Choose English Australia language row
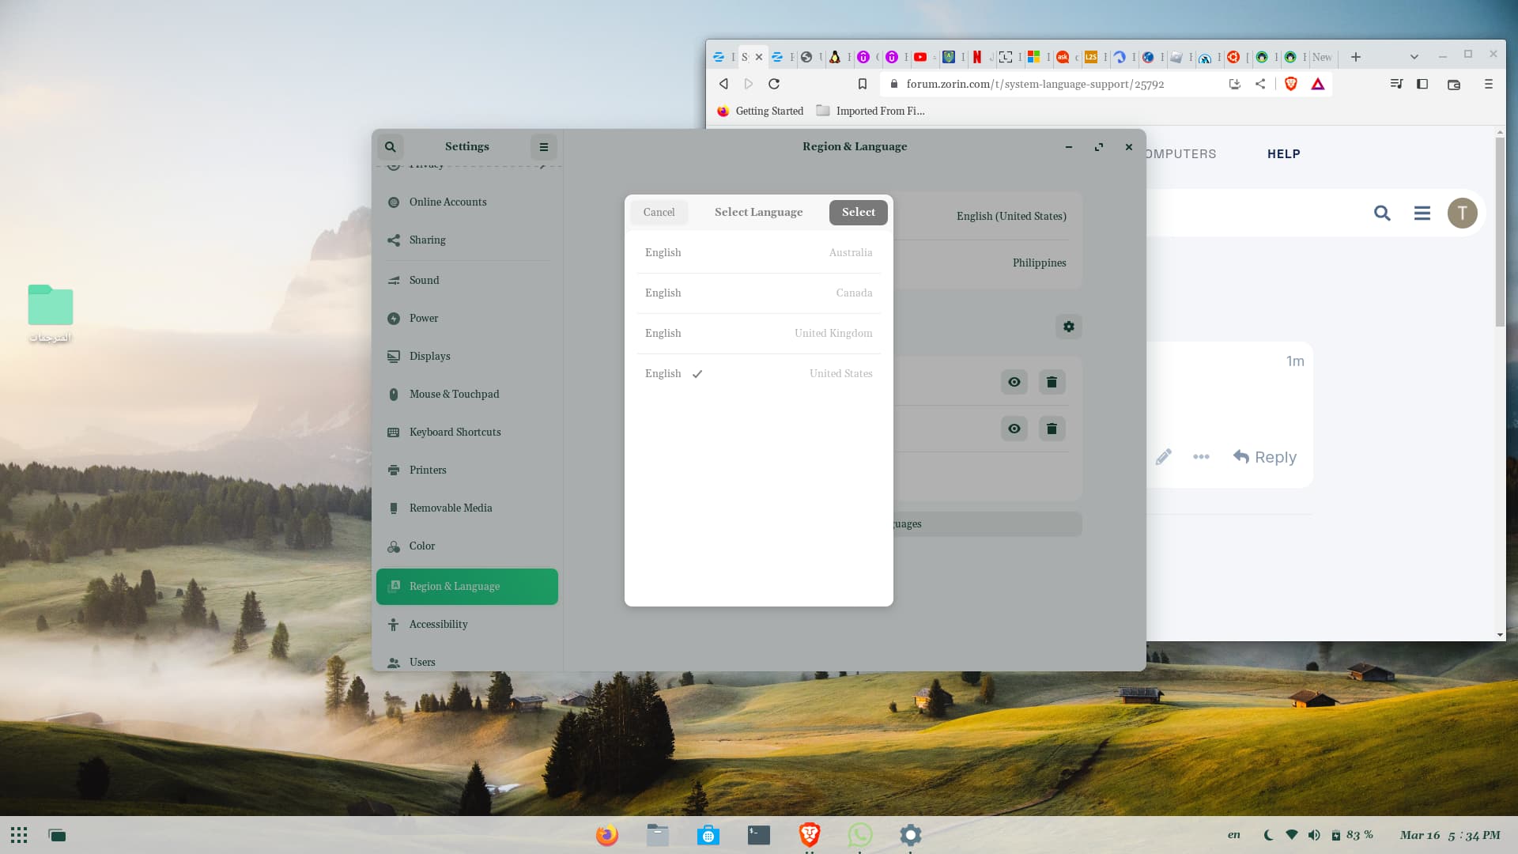1518x854 pixels. click(x=758, y=253)
